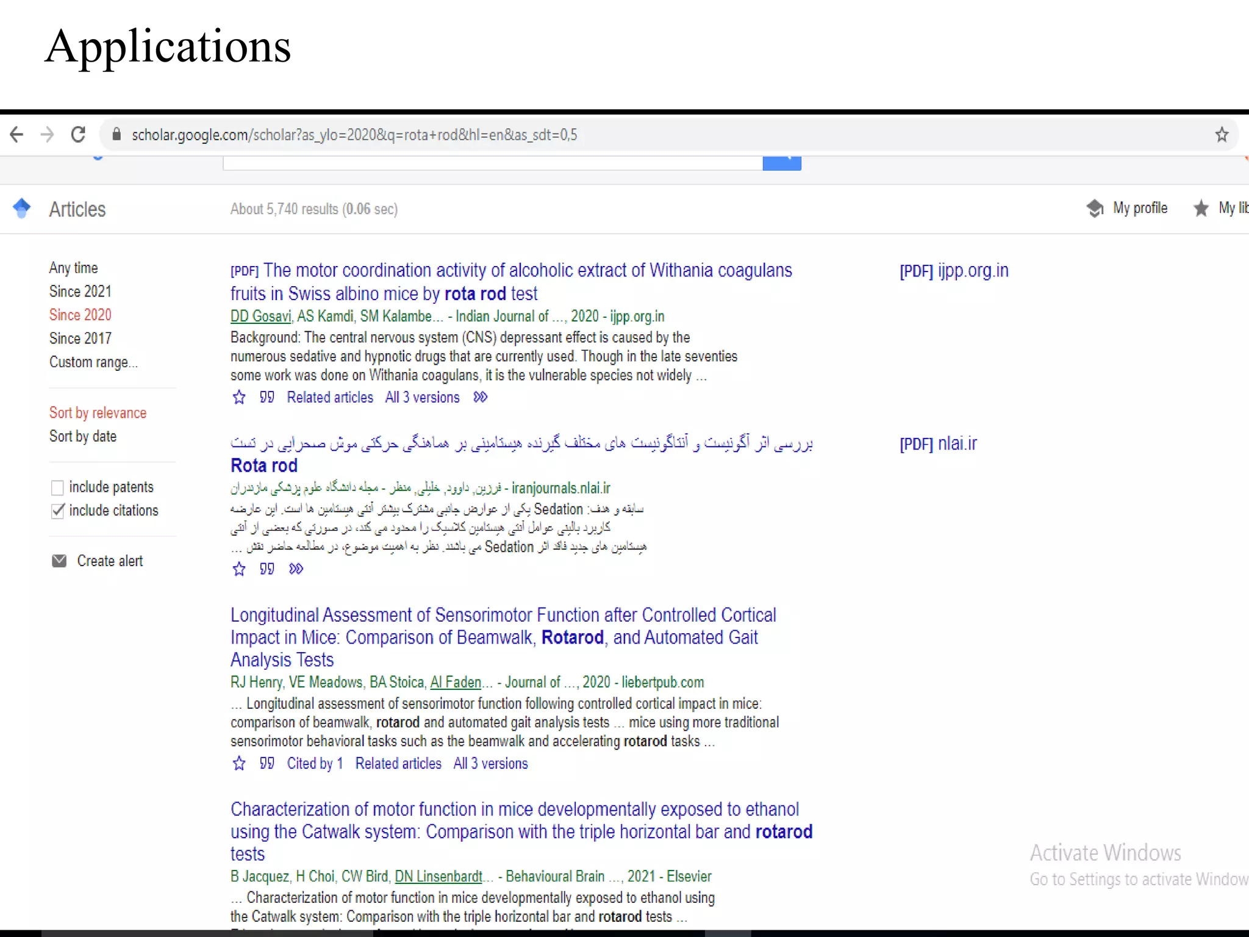
Task: Click the blue search button
Action: 781,162
